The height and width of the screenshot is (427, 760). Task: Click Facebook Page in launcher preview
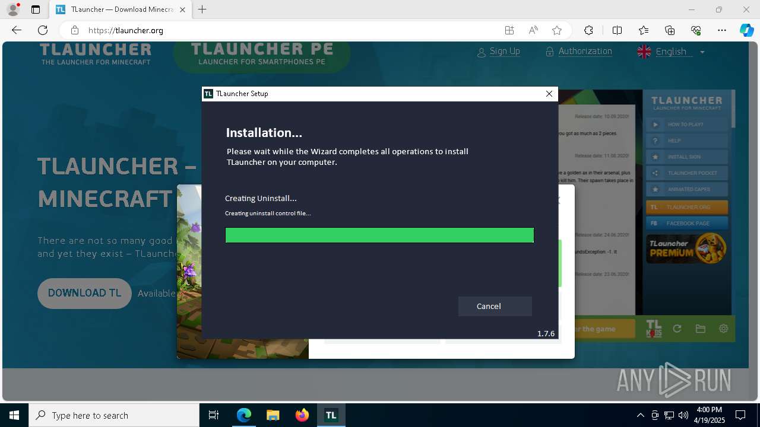[x=687, y=224]
